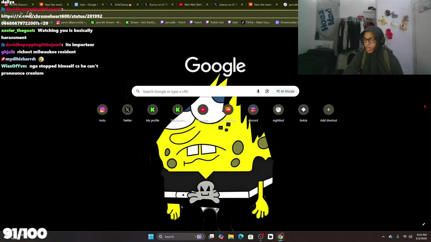Image resolution: width=431 pixels, height=242 pixels.
Task: Open the Botrix shortcut tile
Action: (303, 113)
